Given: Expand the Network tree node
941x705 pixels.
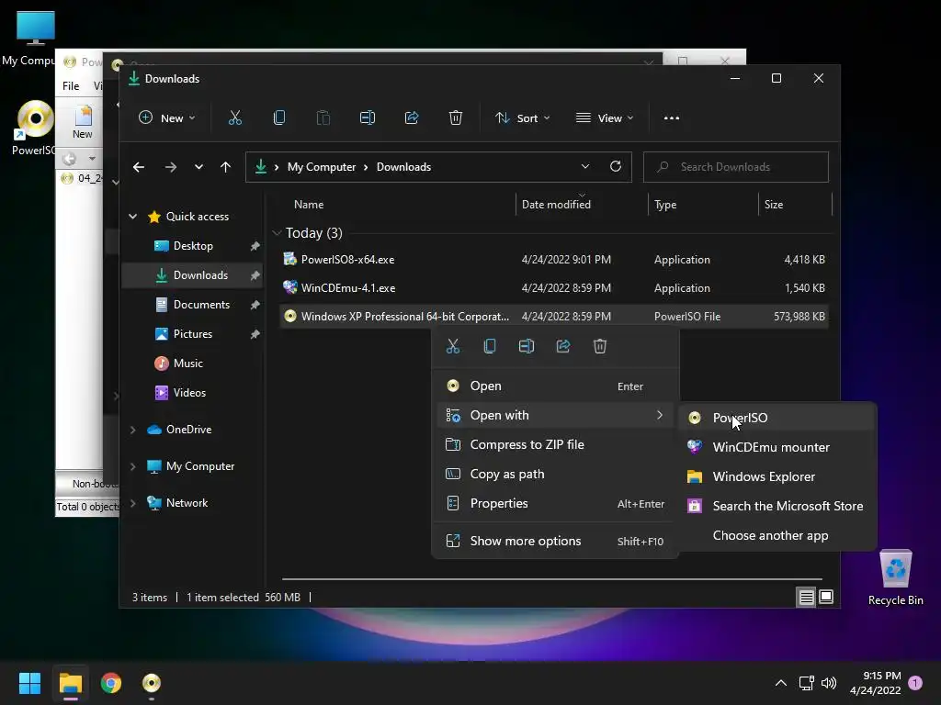Looking at the screenshot, I should (x=133, y=503).
